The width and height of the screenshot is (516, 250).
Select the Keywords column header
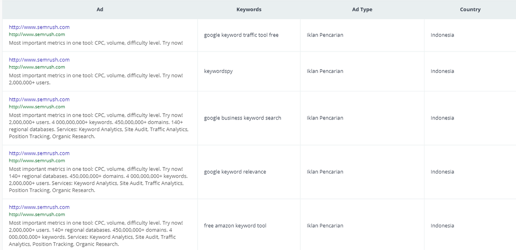click(249, 9)
